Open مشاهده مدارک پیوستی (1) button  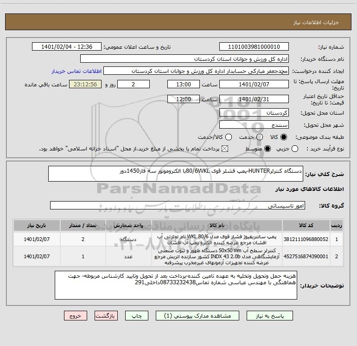(198, 316)
